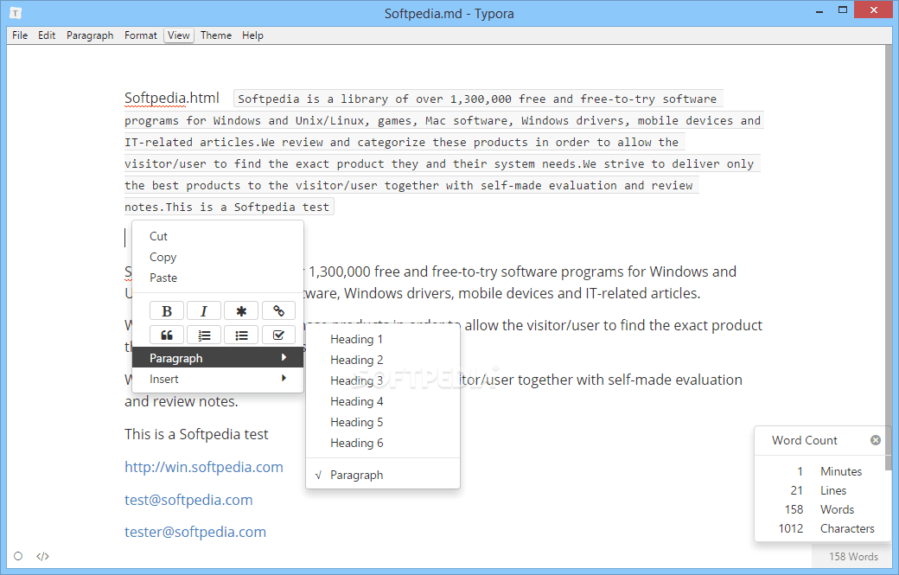
Task: Click the 1 Minutes row in Word Count
Action: pyautogui.click(x=823, y=471)
